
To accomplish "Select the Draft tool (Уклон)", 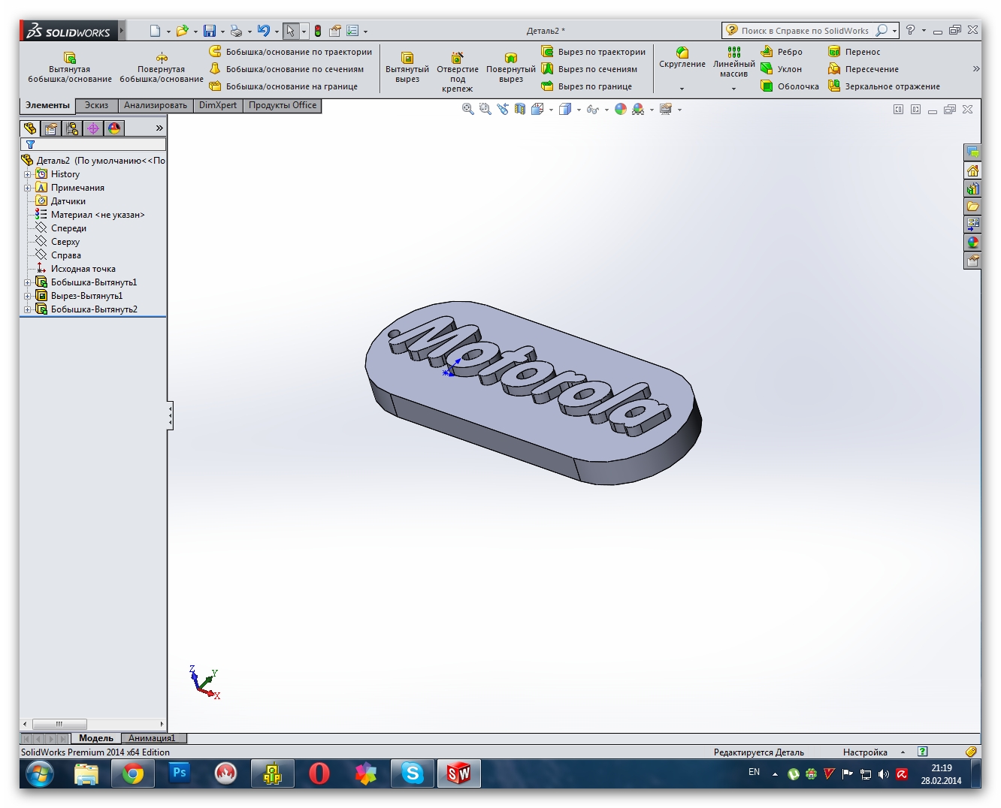I will [x=781, y=69].
